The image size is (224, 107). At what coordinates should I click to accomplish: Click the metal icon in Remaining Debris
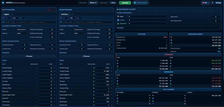point(171,37)
